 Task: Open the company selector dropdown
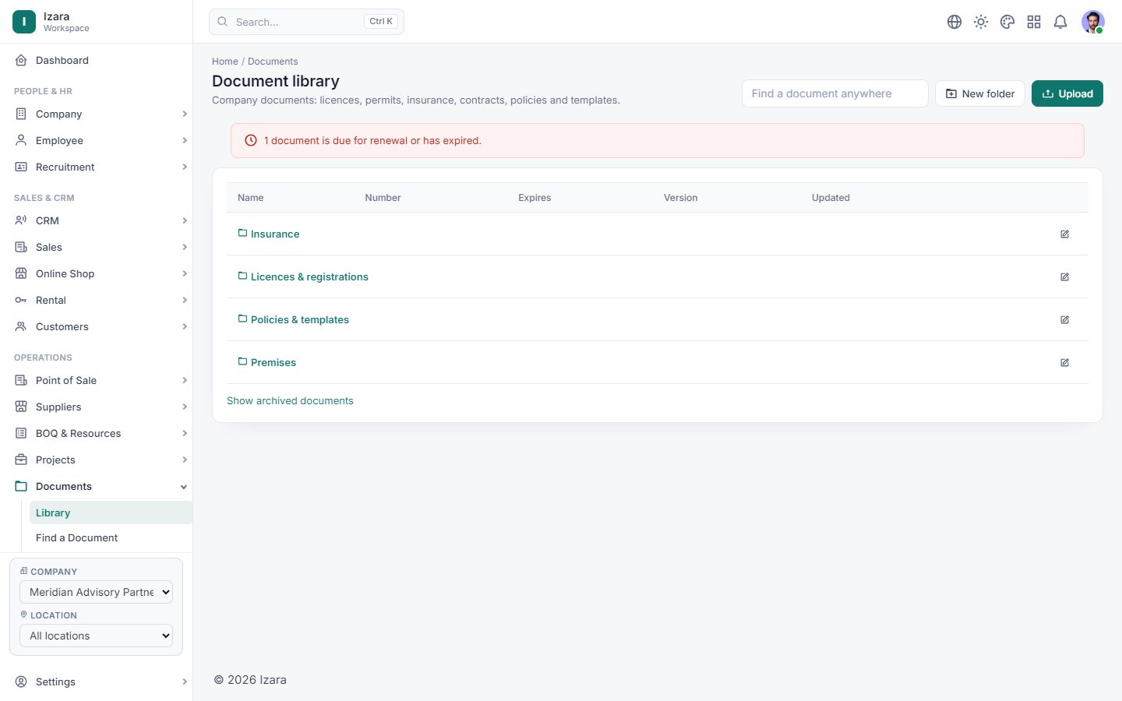point(96,592)
